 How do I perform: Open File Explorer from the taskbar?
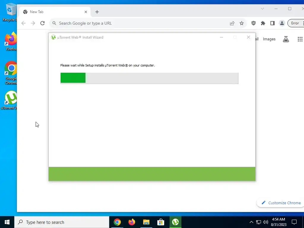146,222
